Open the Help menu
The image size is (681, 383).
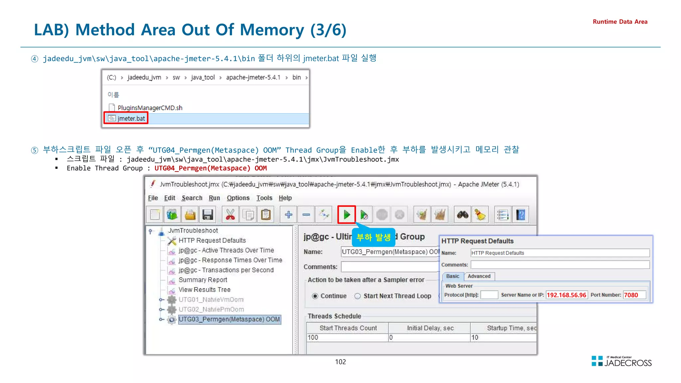click(x=285, y=198)
